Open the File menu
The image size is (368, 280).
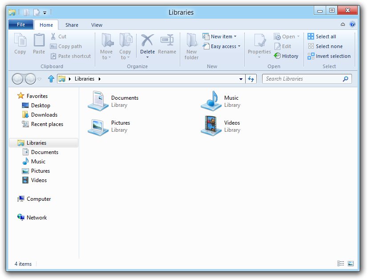(x=21, y=25)
